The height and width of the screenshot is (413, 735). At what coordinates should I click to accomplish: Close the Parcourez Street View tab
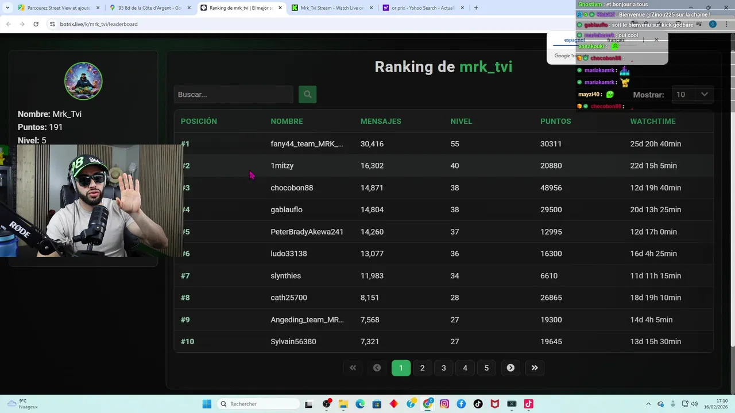tap(98, 8)
